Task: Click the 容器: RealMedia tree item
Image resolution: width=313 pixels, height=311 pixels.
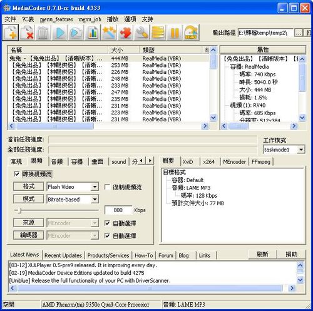Action: tap(249, 67)
